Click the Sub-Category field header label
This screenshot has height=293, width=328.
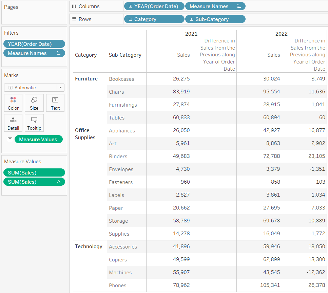tap(125, 55)
